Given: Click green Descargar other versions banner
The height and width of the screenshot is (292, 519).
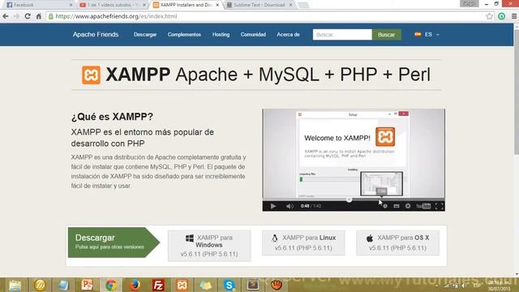Looking at the screenshot, I should tap(114, 243).
